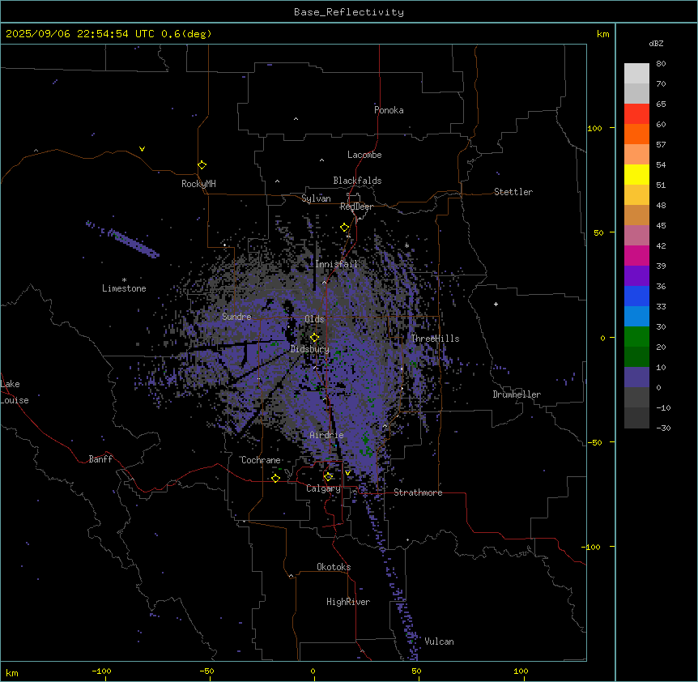
Task: Click the Didsbury label
Action: coord(310,349)
